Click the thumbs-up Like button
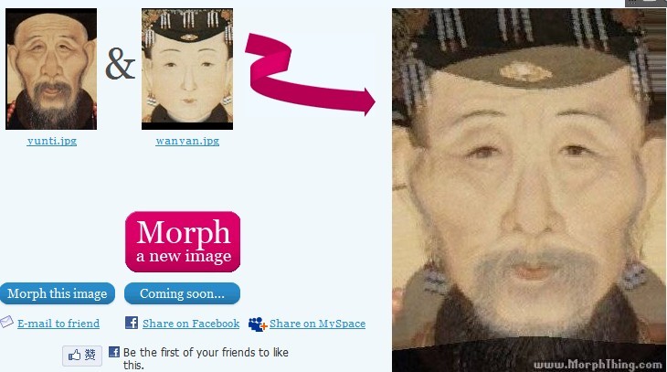667x372 pixels. pyautogui.click(x=82, y=356)
